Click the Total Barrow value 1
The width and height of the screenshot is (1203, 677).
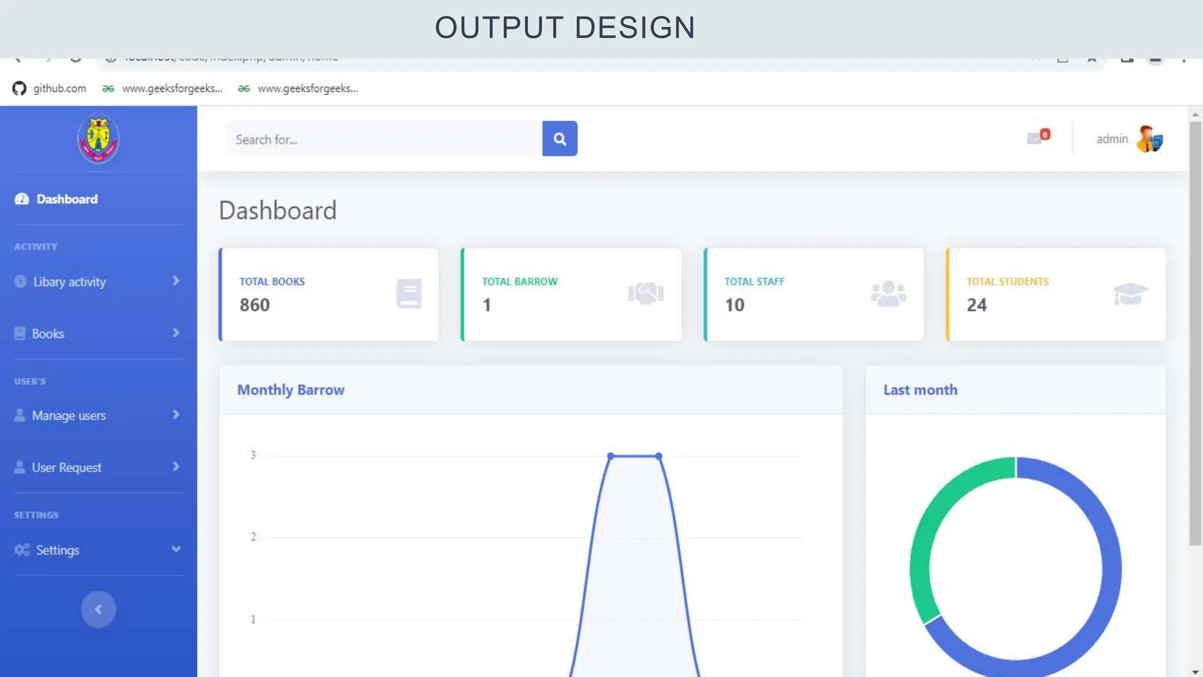click(x=486, y=305)
